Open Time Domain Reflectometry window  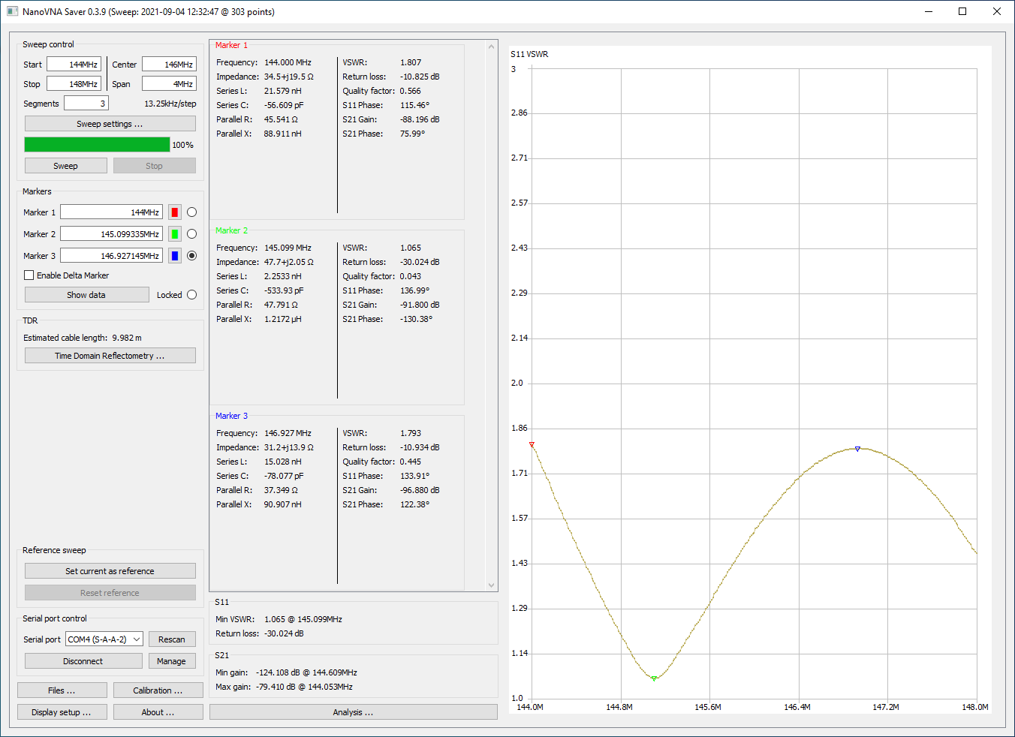(110, 356)
